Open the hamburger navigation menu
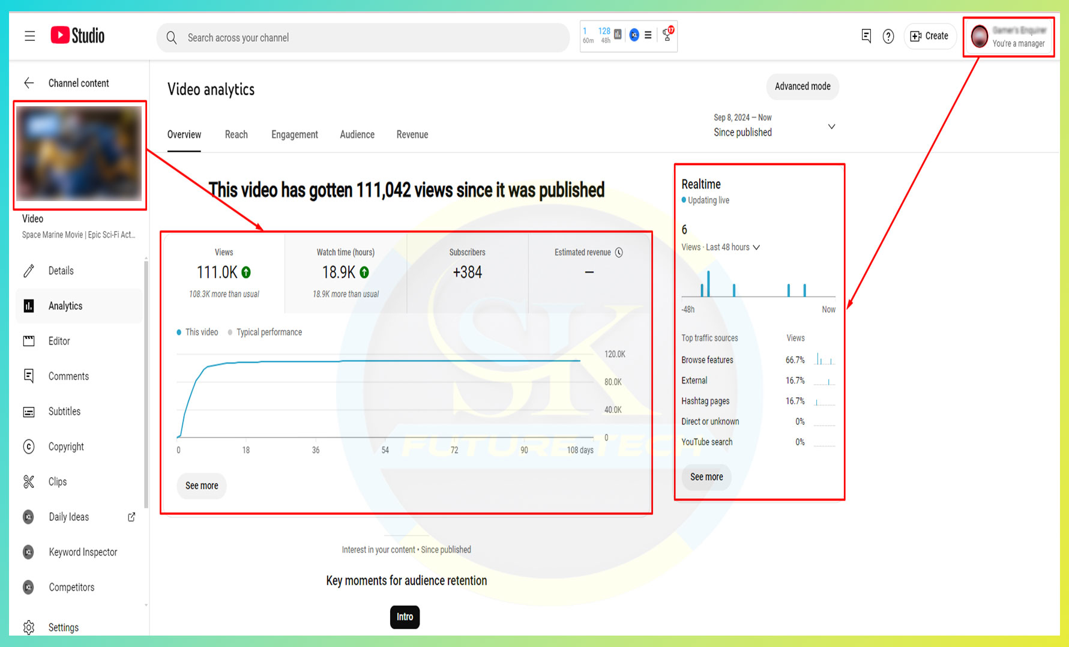Screen dimensions: 1069x647 coord(29,36)
